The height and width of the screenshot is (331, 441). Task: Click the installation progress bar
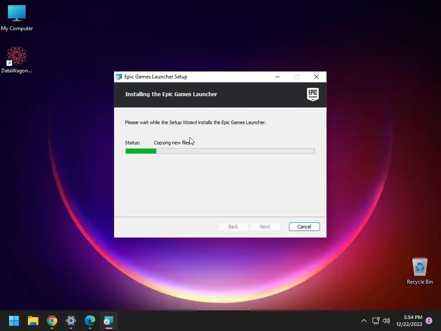(x=220, y=151)
